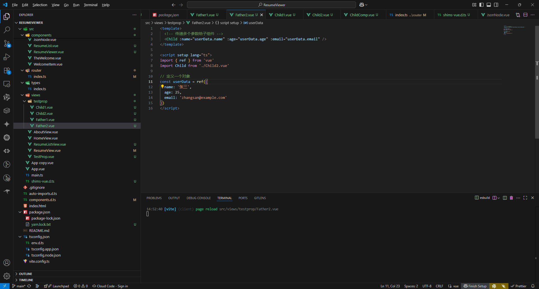
Task: Expand the OUTLINE section
Action: pos(77,274)
